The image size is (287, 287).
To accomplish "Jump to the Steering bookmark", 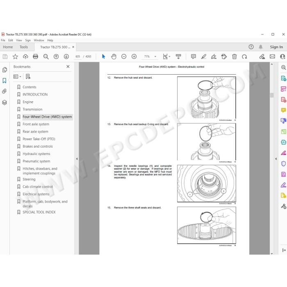I will (29, 179).
